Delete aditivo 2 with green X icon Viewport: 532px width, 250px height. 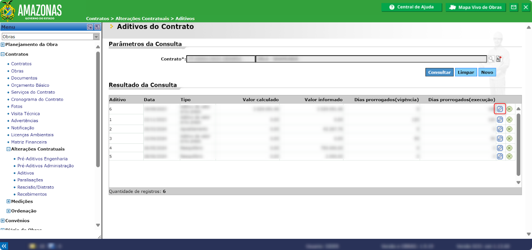coord(509,129)
